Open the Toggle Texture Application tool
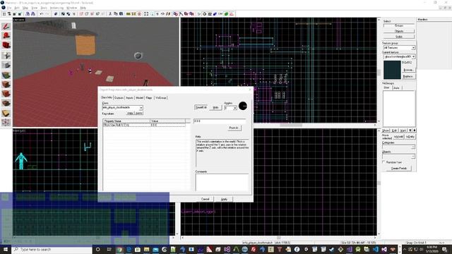452x254 pixels. pos(6,75)
